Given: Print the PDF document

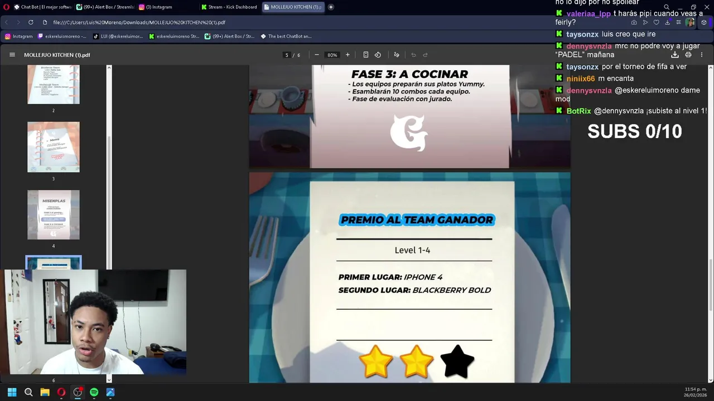Looking at the screenshot, I should [x=688, y=55].
